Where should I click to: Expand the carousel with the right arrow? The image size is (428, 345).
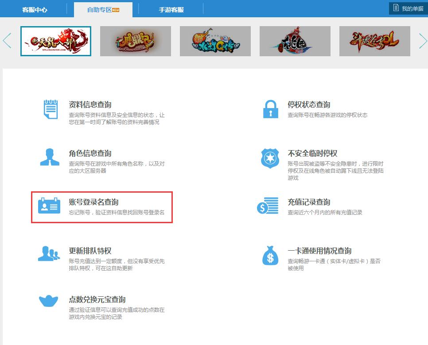[422, 41]
